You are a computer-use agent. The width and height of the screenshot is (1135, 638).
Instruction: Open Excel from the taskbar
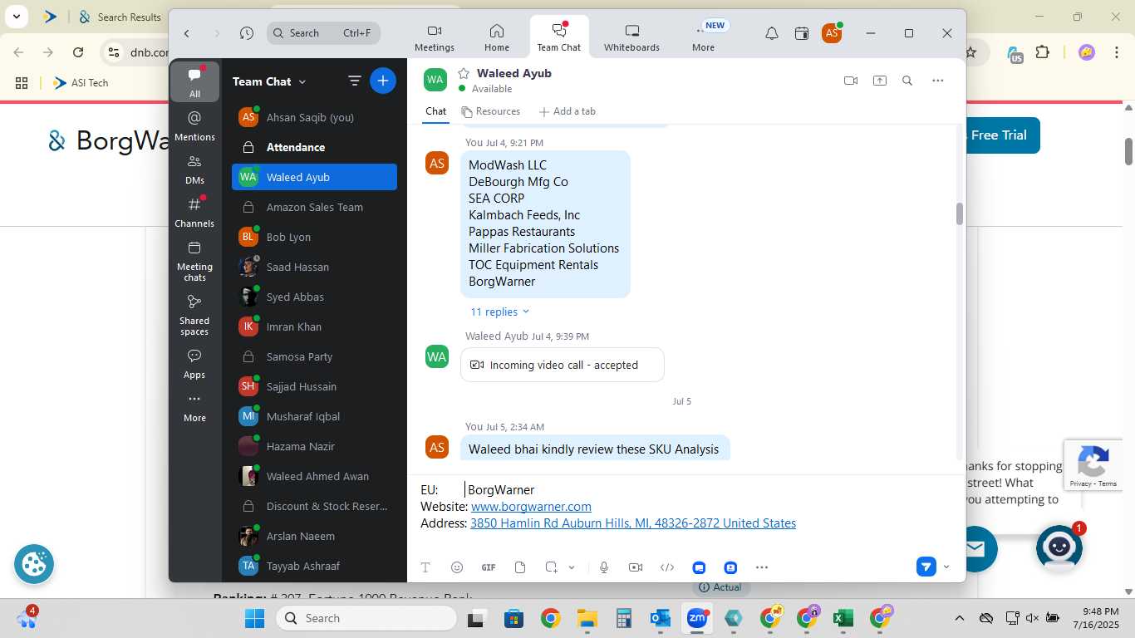point(843,618)
